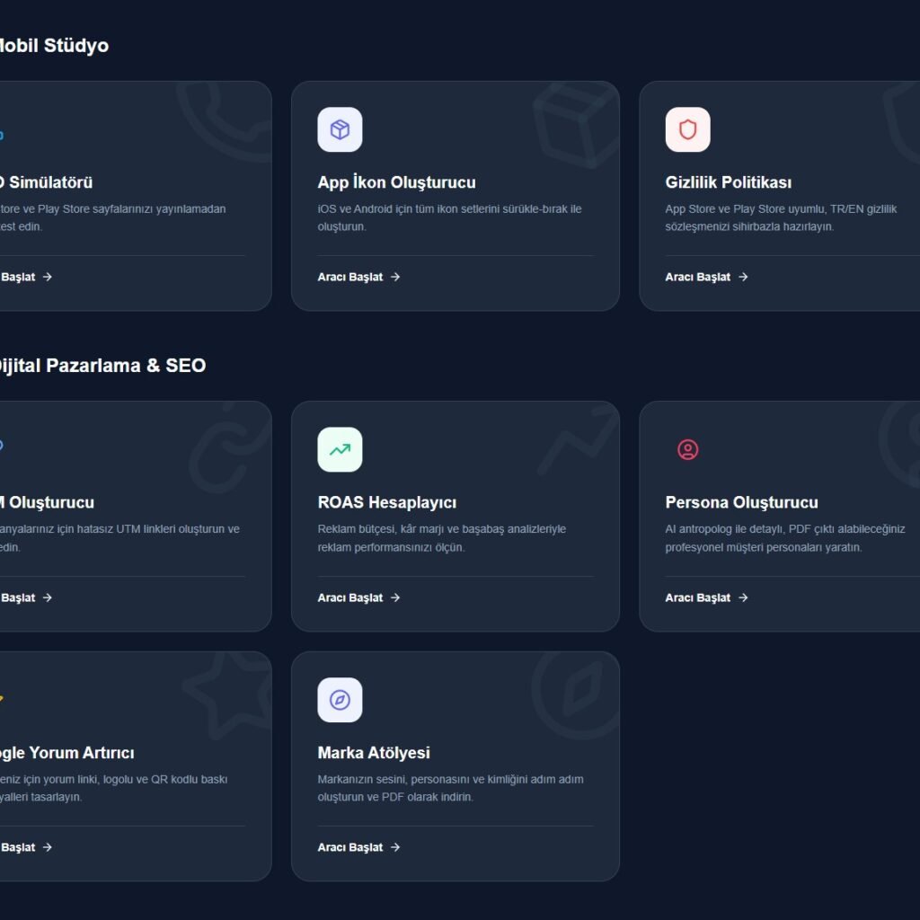Viewport: 920px width, 920px height.
Task: Click the arrow beside Persona Oluşturucu Aracı Başlat
Action: coord(743,597)
